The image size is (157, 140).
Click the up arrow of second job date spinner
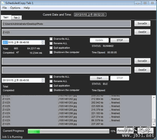pyautogui.click(x=43, y=79)
